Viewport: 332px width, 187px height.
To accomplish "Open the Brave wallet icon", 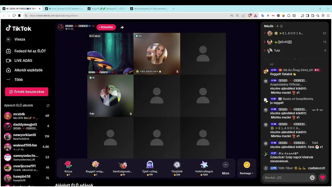I will pos(313,16).
